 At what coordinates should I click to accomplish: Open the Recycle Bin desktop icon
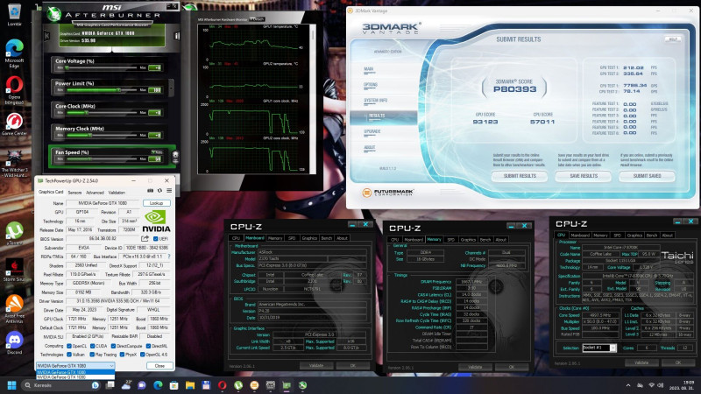click(x=14, y=14)
